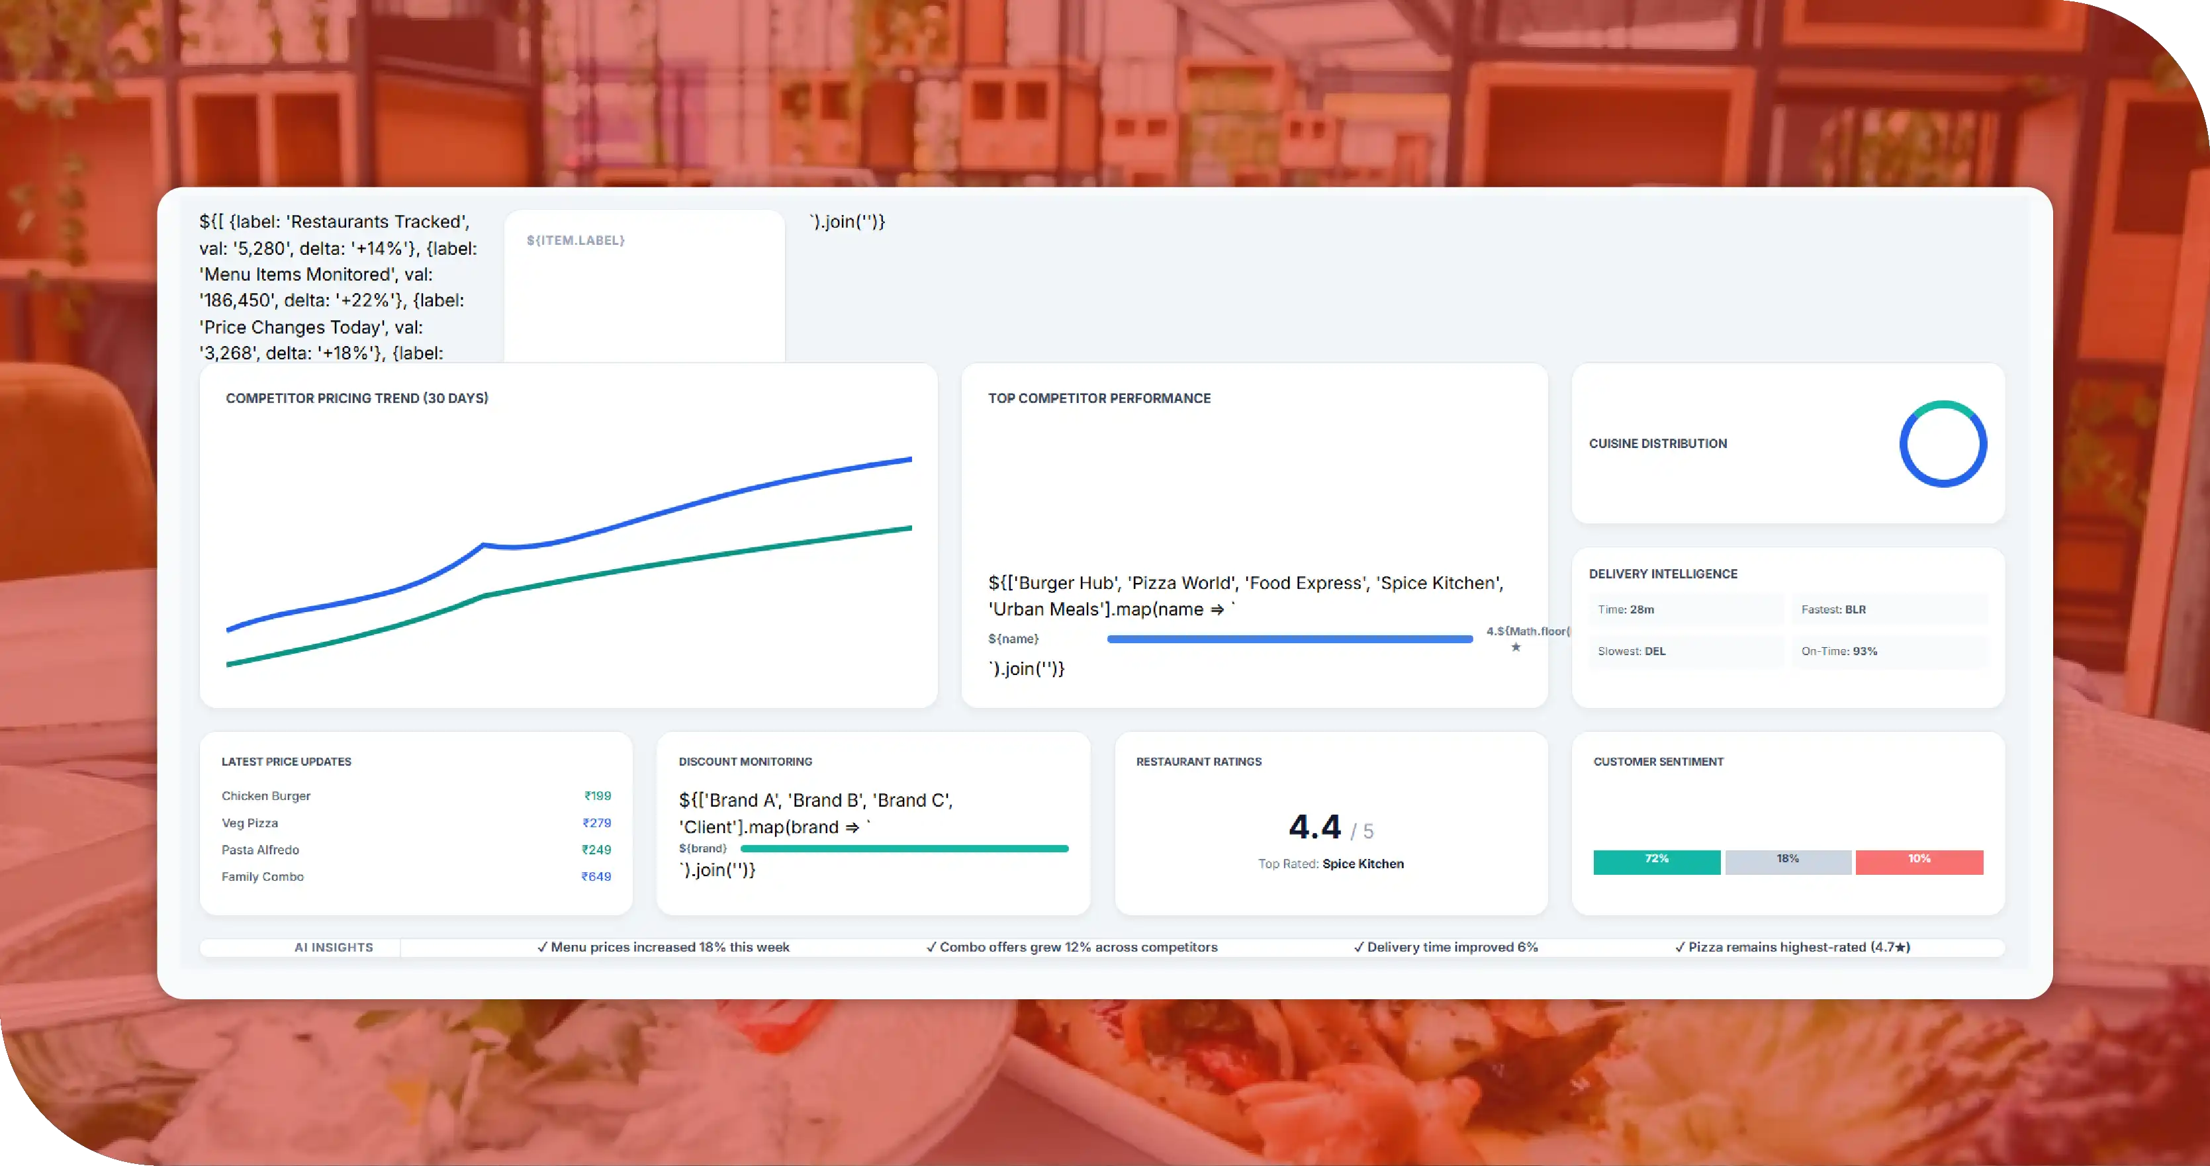Screen dimensions: 2210x1166
Task: Click the Slowest: DEL delivery tile
Action: pyautogui.click(x=1686, y=651)
